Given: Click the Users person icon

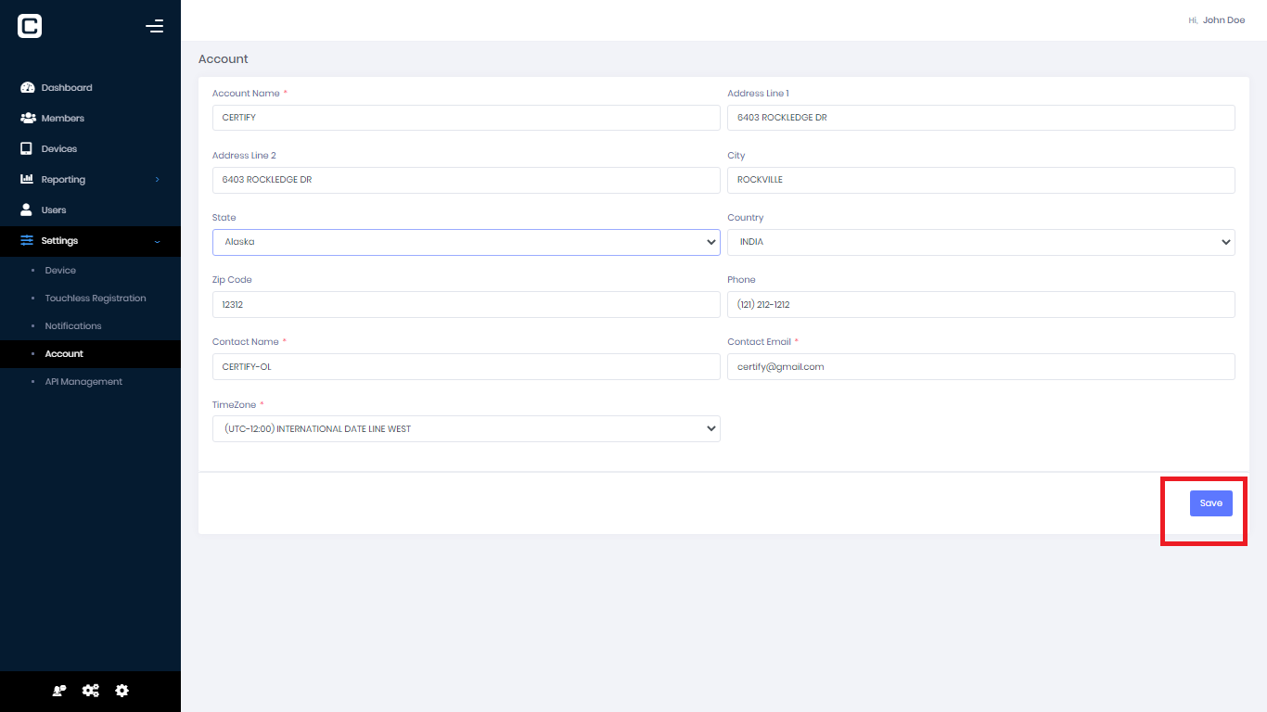Looking at the screenshot, I should tap(27, 210).
